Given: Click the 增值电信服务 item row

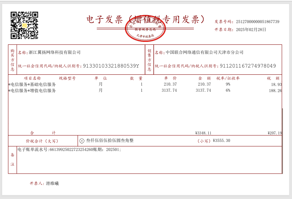Looking at the screenshot, I should pos(32,91).
